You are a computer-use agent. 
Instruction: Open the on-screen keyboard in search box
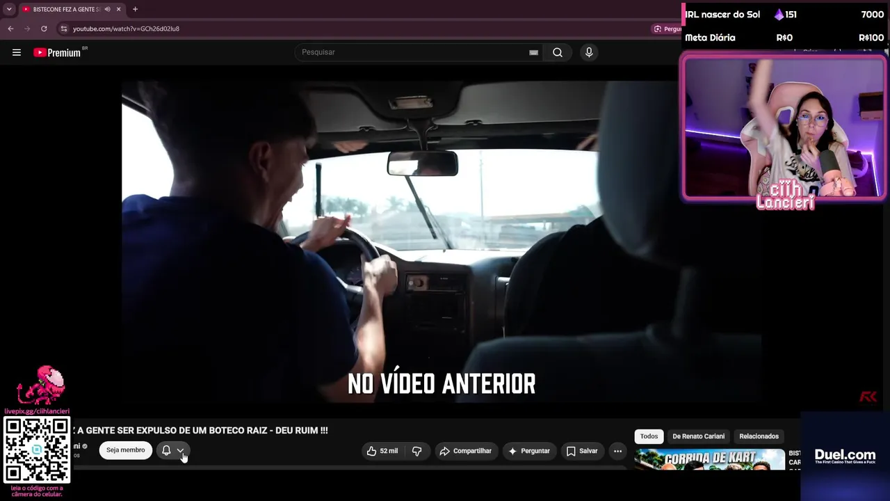533,52
